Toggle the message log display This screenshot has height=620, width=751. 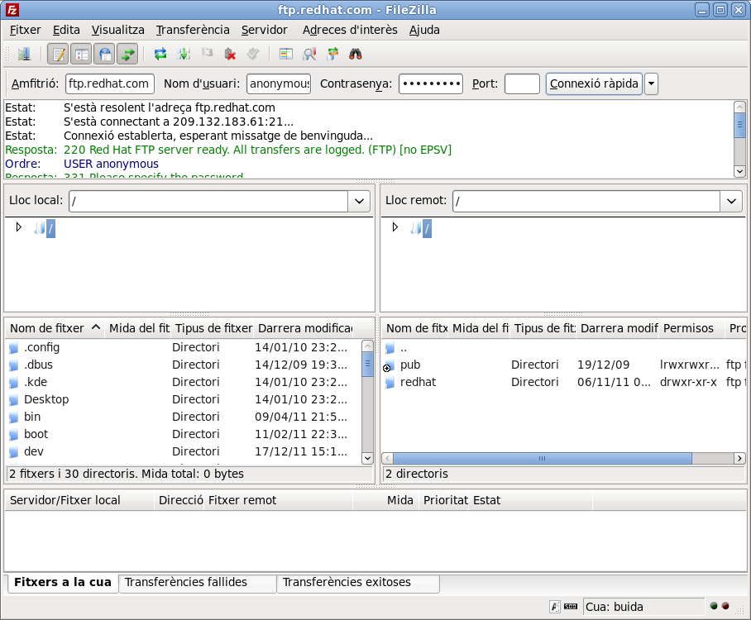[59, 55]
